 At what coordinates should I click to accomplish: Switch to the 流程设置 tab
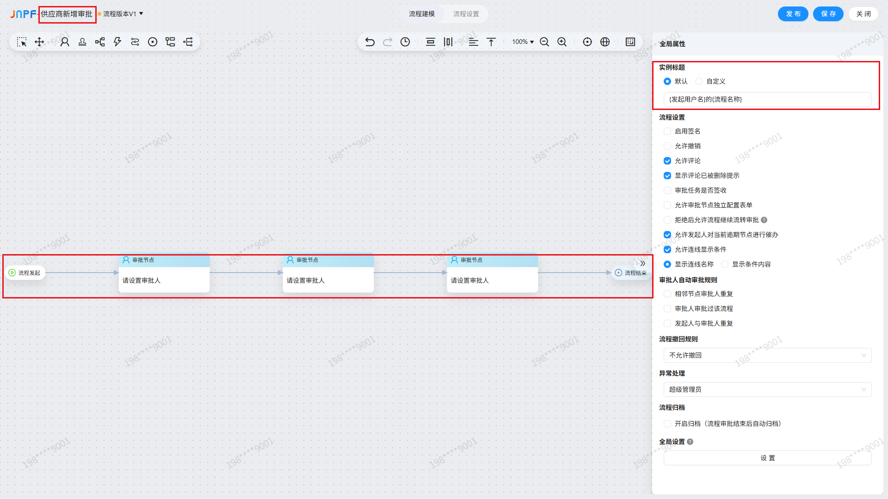[466, 14]
